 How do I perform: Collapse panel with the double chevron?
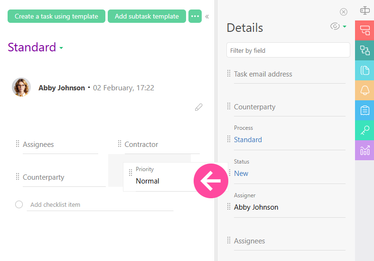pos(207,17)
